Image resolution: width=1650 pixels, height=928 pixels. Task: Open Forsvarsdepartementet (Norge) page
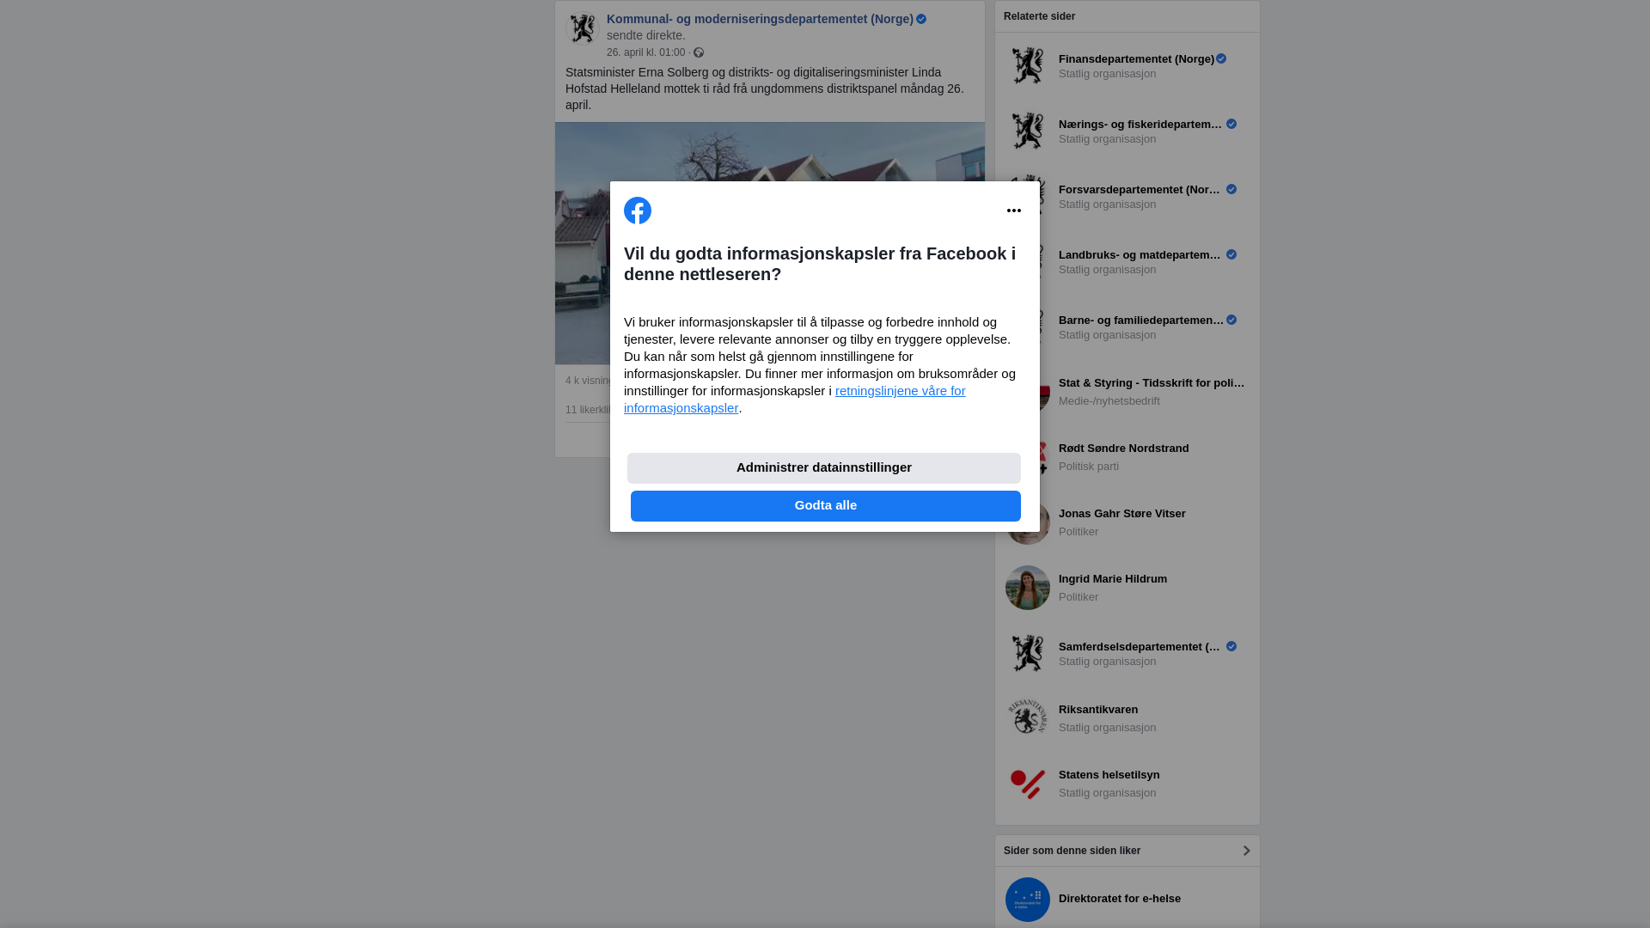pos(1140,190)
